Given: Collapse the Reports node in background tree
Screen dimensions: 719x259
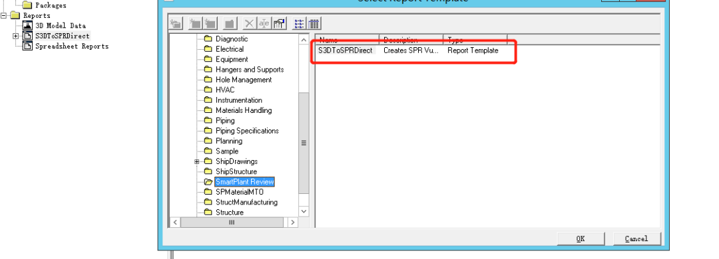Looking at the screenshot, I should (x=3, y=15).
